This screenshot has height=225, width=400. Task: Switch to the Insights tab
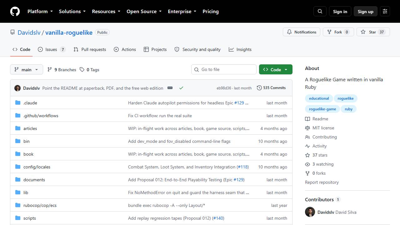(240, 49)
